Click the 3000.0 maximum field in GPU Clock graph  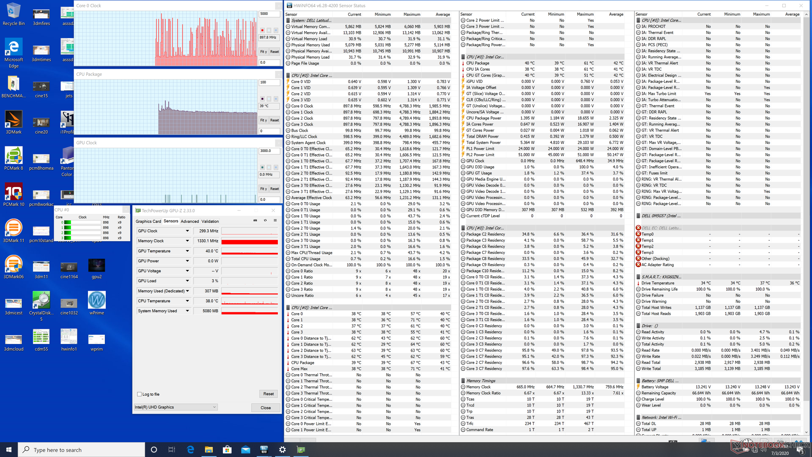click(x=269, y=151)
